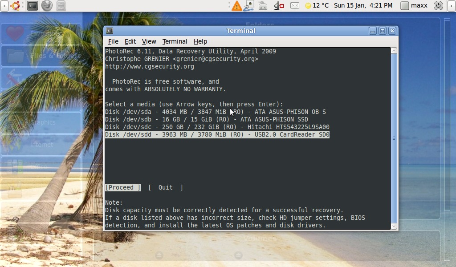Close the Terminal window
This screenshot has width=456, height=267.
tap(392, 31)
